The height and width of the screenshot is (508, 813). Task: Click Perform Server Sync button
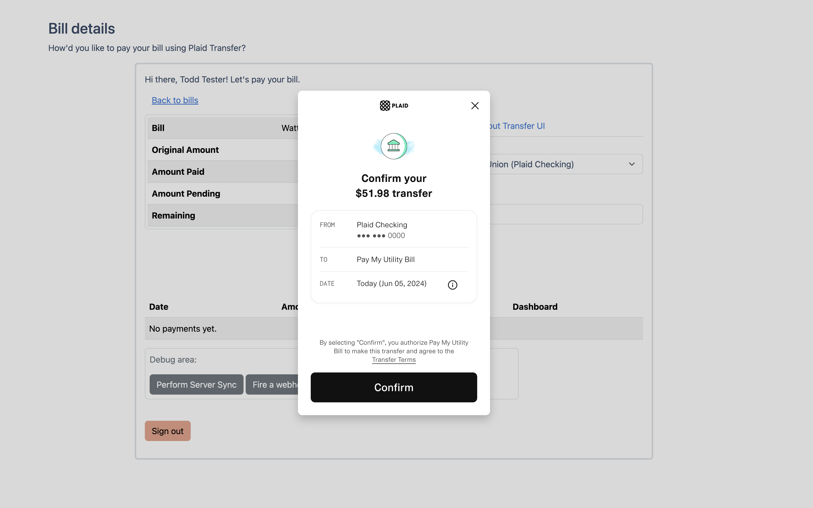(196, 384)
